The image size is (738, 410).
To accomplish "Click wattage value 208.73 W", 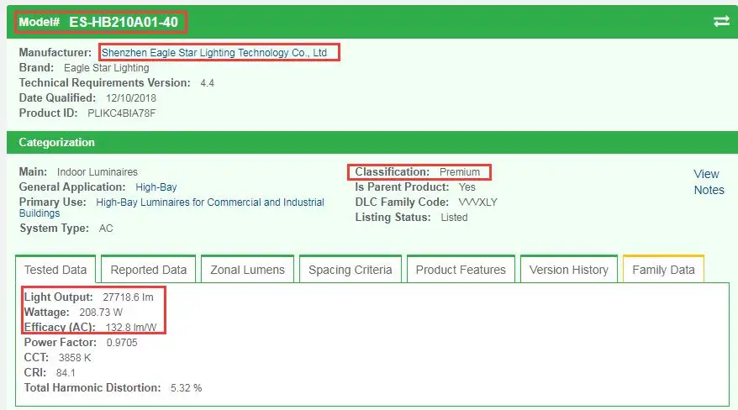I will (101, 313).
